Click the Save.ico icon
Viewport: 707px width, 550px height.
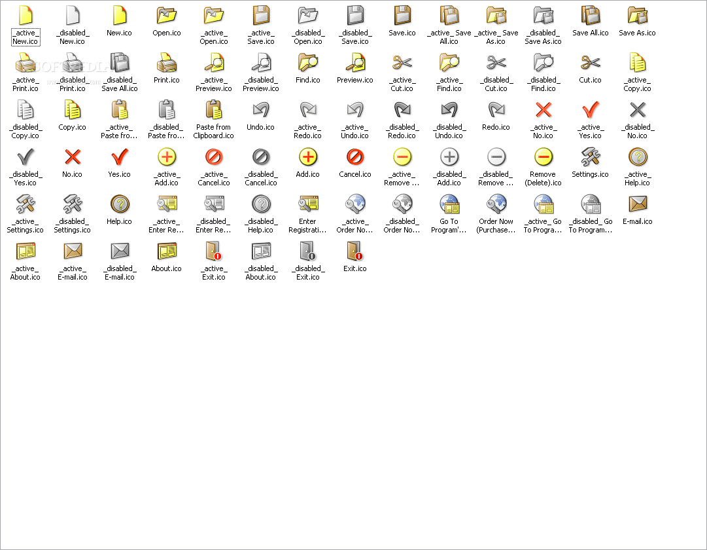click(402, 15)
